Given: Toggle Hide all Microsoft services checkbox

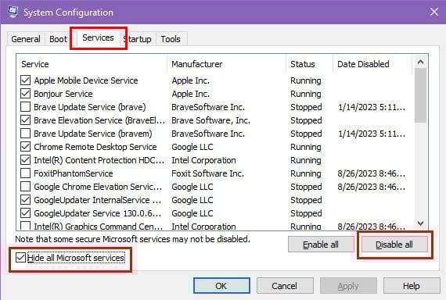Looking at the screenshot, I should click(x=20, y=258).
